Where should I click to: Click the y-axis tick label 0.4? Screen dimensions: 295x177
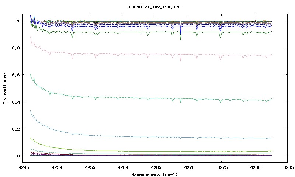[15, 102]
